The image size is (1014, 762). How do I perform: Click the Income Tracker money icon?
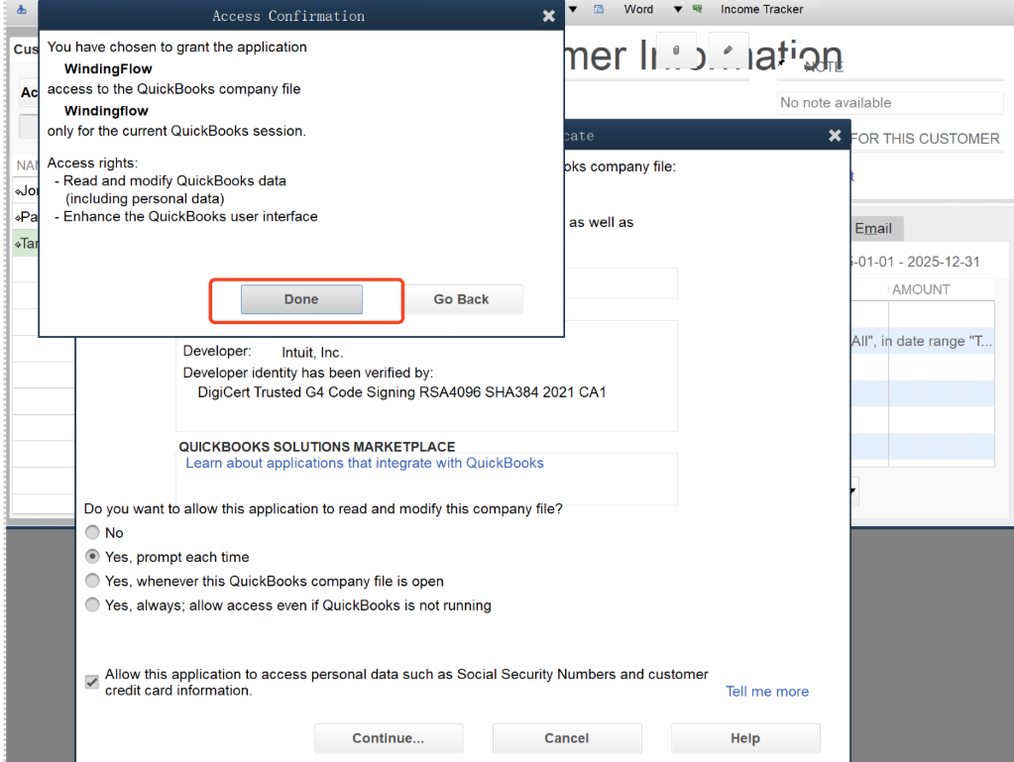(697, 9)
